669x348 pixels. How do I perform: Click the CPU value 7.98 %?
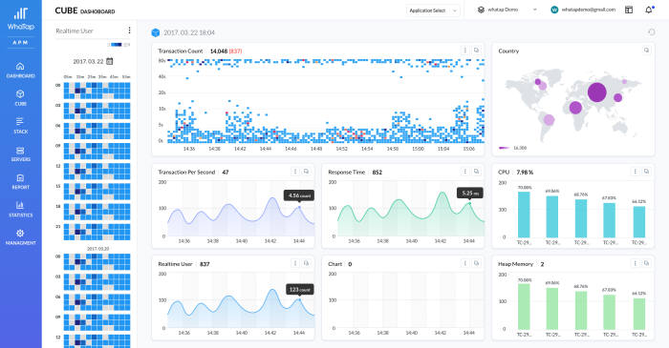525,173
